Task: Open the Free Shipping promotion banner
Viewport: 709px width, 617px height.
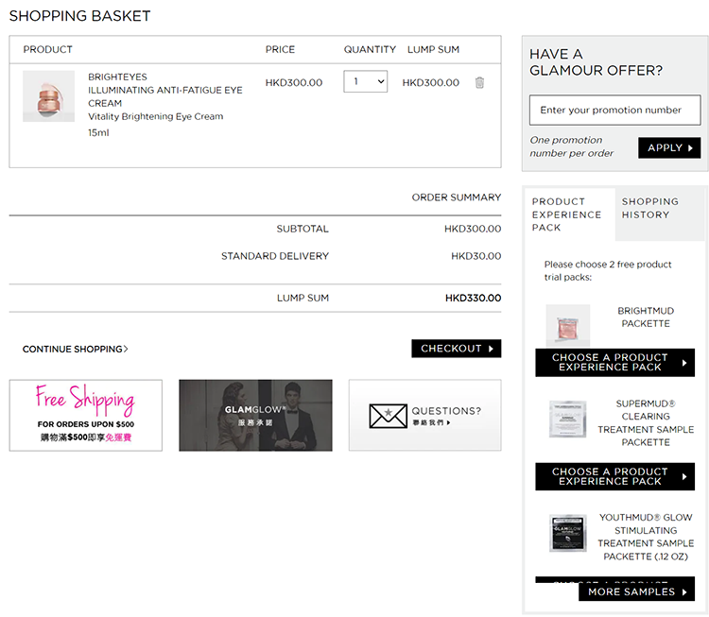Action: (x=86, y=416)
